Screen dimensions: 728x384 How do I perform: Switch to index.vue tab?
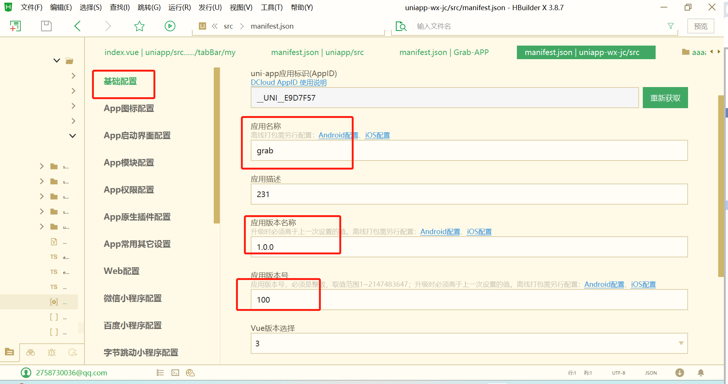[x=170, y=52]
